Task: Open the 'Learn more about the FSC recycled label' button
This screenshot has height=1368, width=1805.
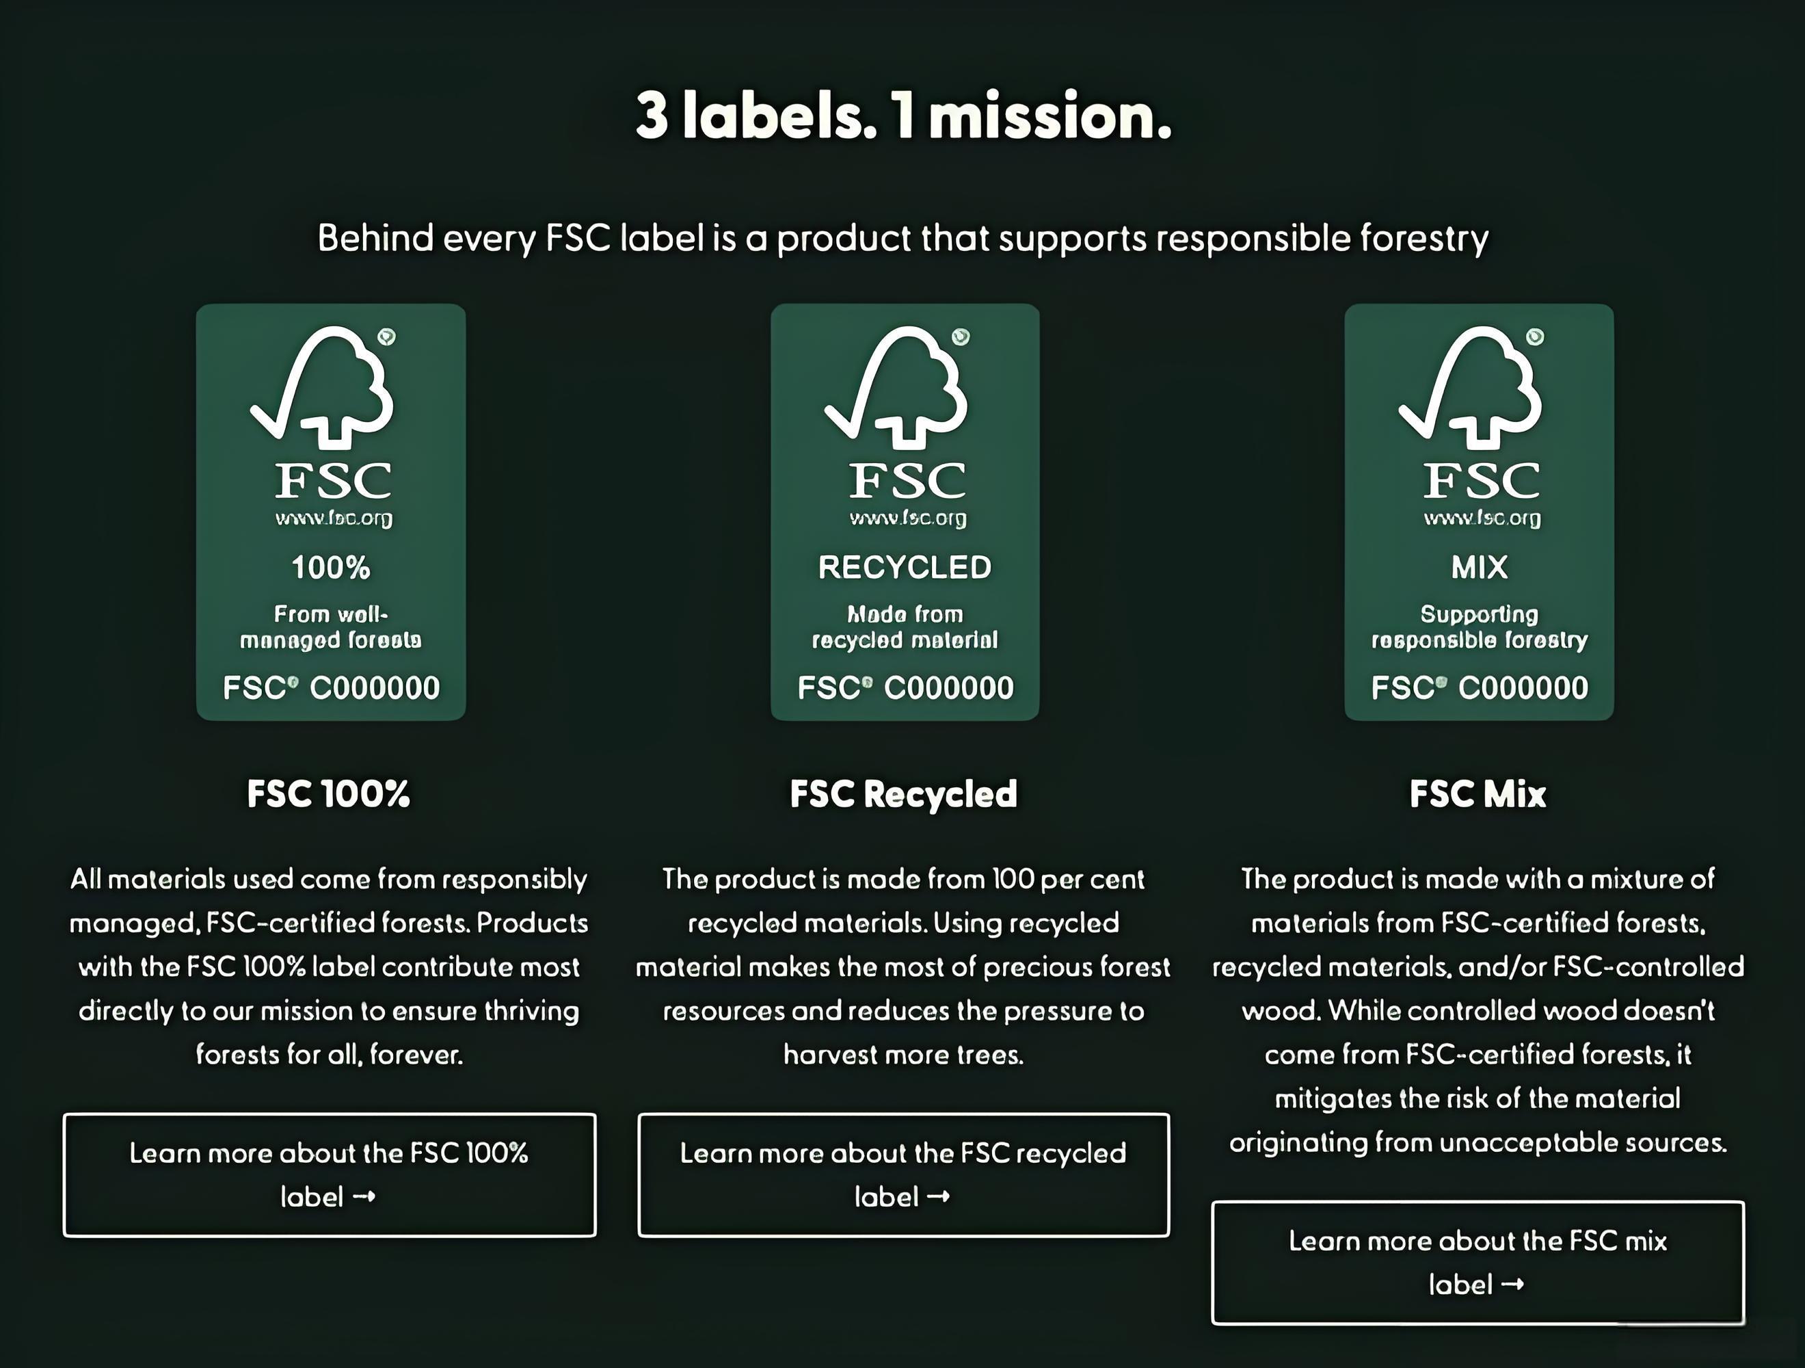Action: [903, 1174]
